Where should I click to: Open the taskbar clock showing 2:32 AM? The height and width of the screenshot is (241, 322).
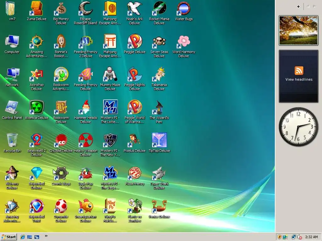[311, 237]
